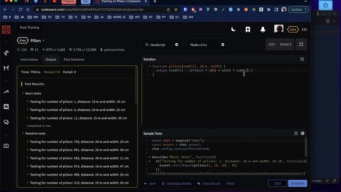Open the Practice kata sidebar icon
This screenshot has width=341, height=192.
[x=6, y=53]
